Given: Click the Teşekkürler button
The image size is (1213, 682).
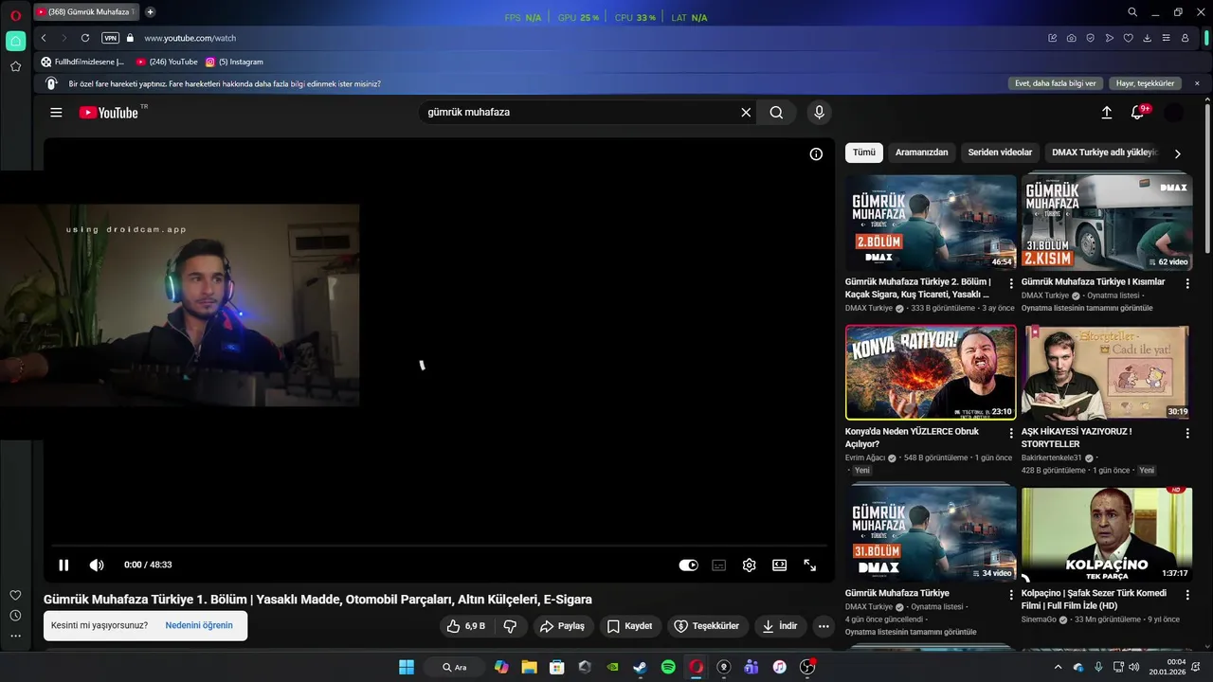Looking at the screenshot, I should coord(706,626).
